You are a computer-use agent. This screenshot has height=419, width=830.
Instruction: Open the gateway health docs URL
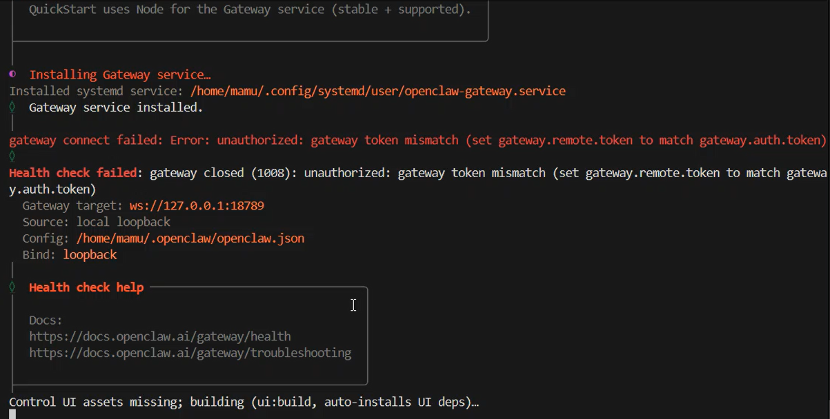point(159,336)
